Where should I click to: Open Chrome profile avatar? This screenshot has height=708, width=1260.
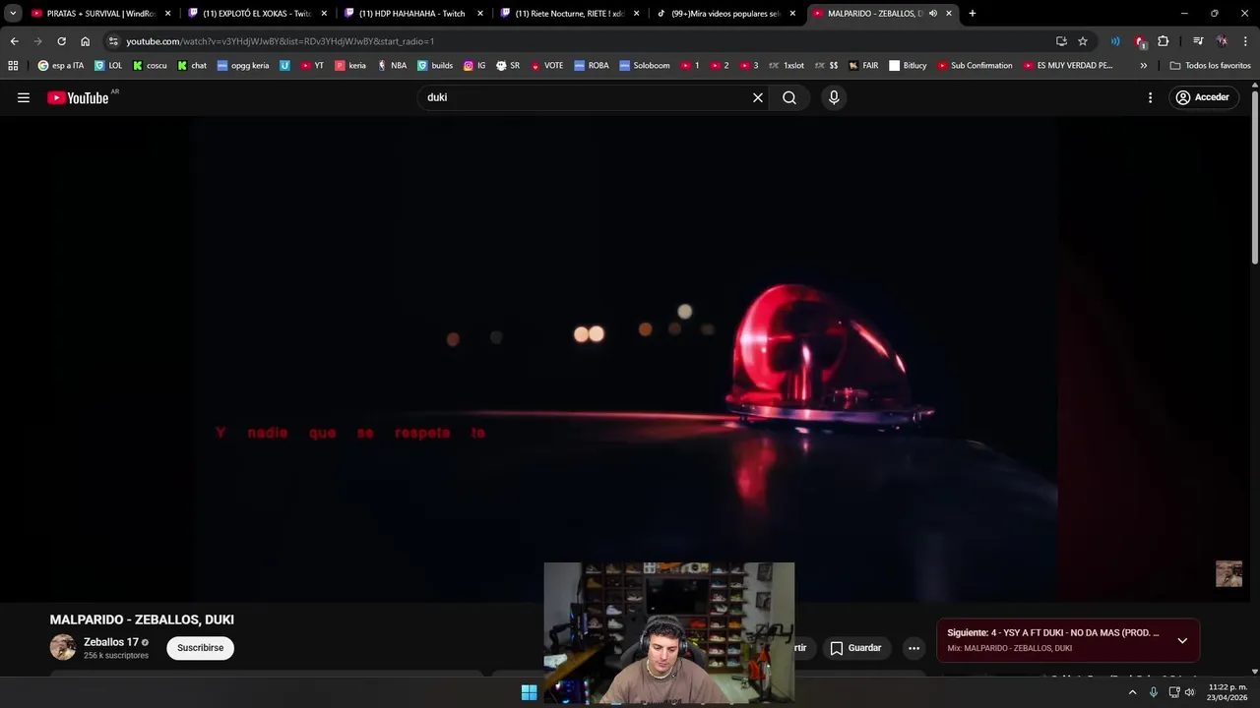pos(1222,41)
